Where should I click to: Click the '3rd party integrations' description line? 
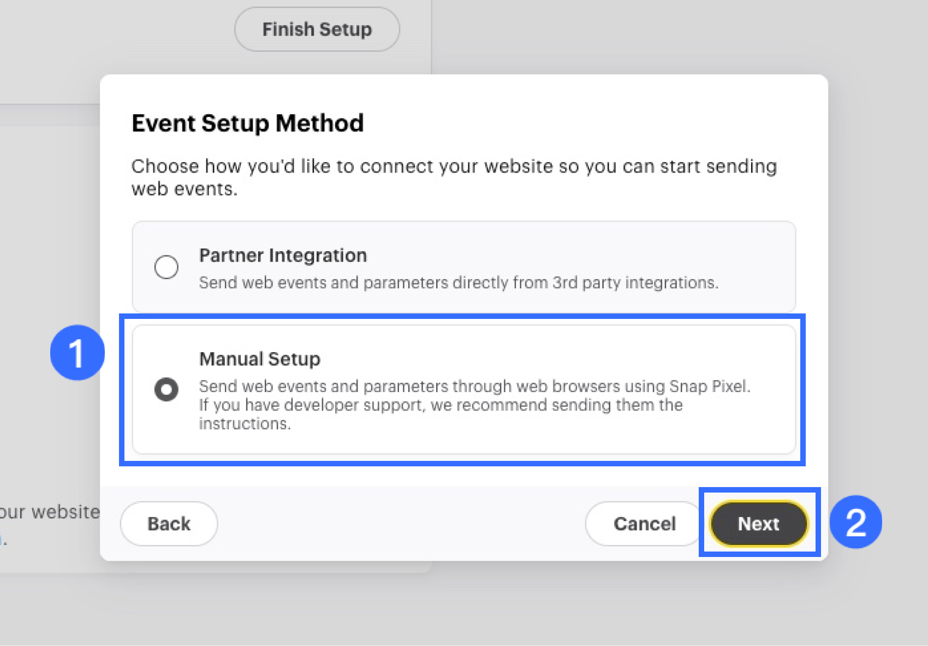(459, 283)
